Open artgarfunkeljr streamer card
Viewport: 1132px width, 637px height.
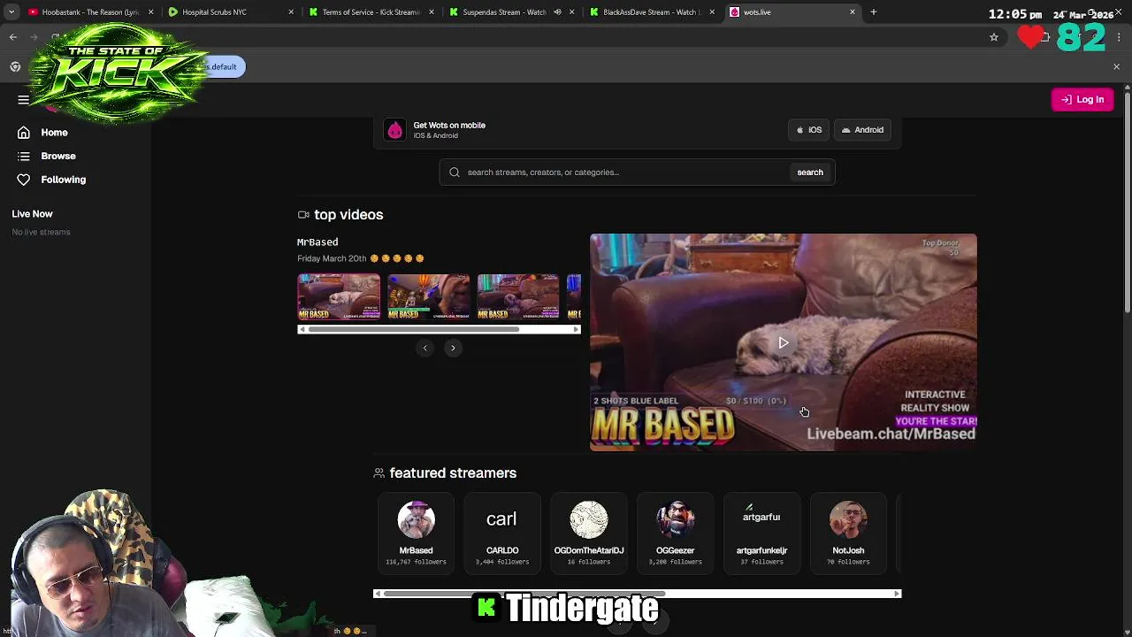pos(761,533)
